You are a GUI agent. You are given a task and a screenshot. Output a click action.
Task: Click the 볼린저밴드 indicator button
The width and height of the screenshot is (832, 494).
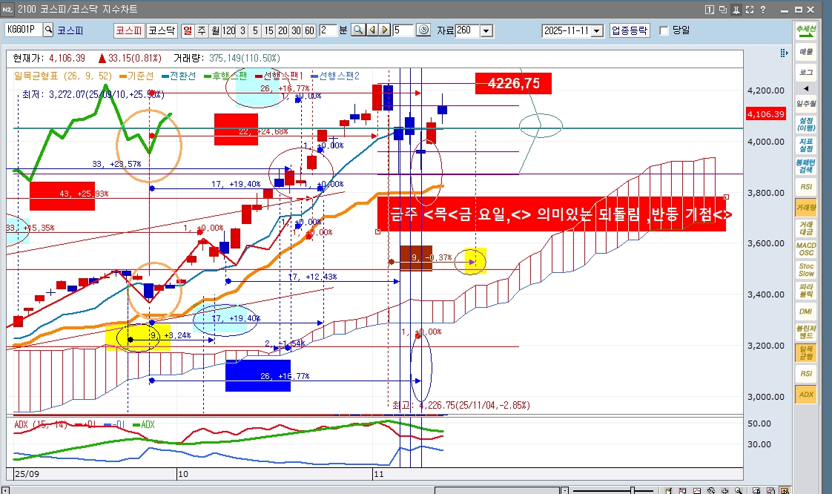(x=805, y=332)
